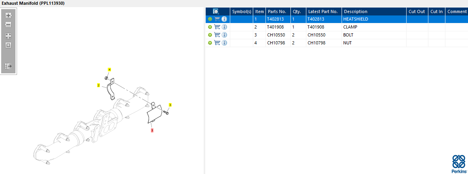The width and height of the screenshot is (468, 174).
Task: Zoom out of the diagram with minus icon
Action: [8, 25]
